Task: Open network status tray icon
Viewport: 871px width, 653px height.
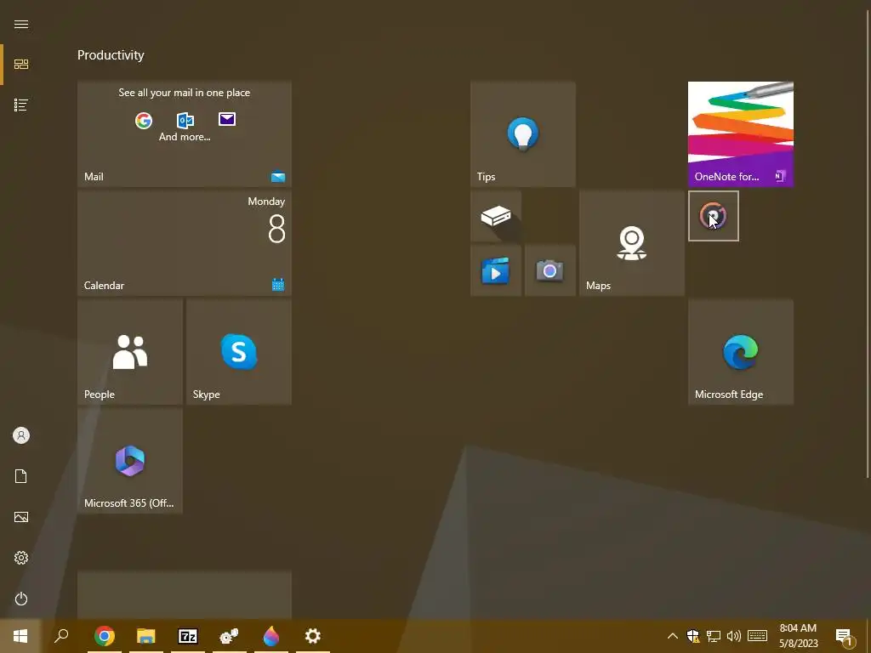Action: coord(714,636)
